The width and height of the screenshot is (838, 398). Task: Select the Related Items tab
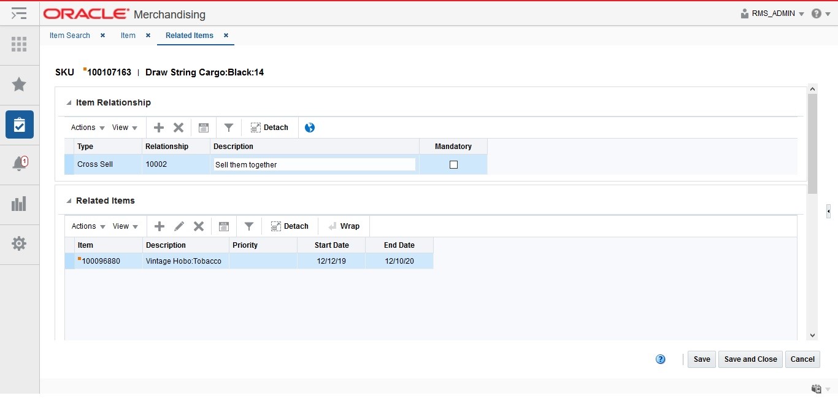[190, 36]
